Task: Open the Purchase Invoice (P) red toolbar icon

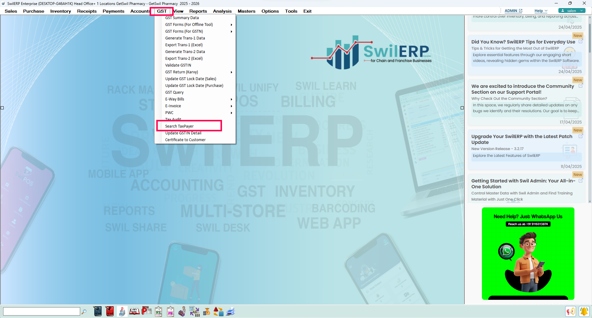Action: click(109, 311)
